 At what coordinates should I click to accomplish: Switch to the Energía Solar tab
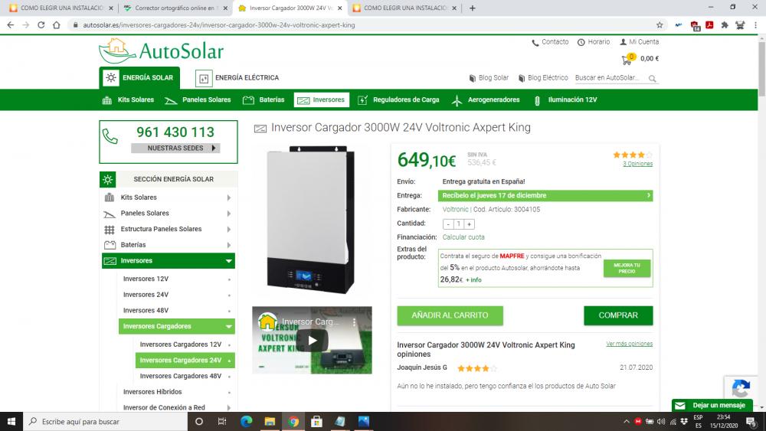pos(139,77)
